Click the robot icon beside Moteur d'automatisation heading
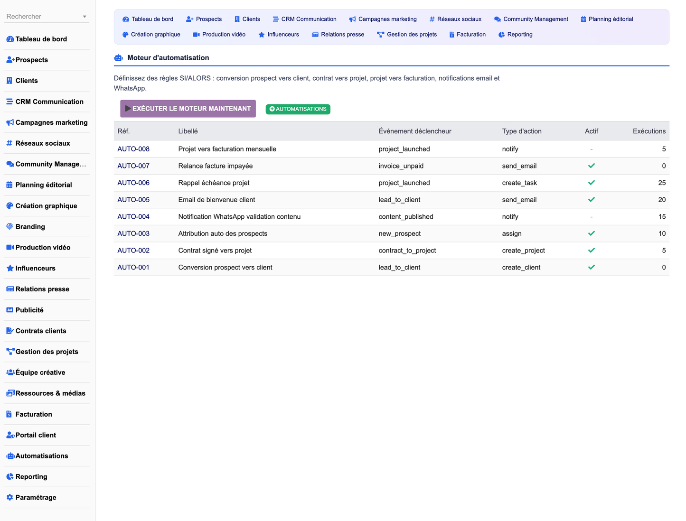Image resolution: width=686 pixels, height=521 pixels. point(118,58)
